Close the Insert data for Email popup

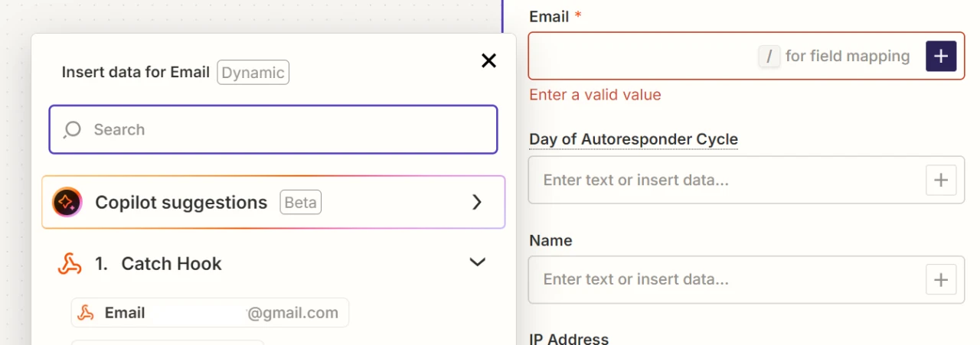coord(488,61)
